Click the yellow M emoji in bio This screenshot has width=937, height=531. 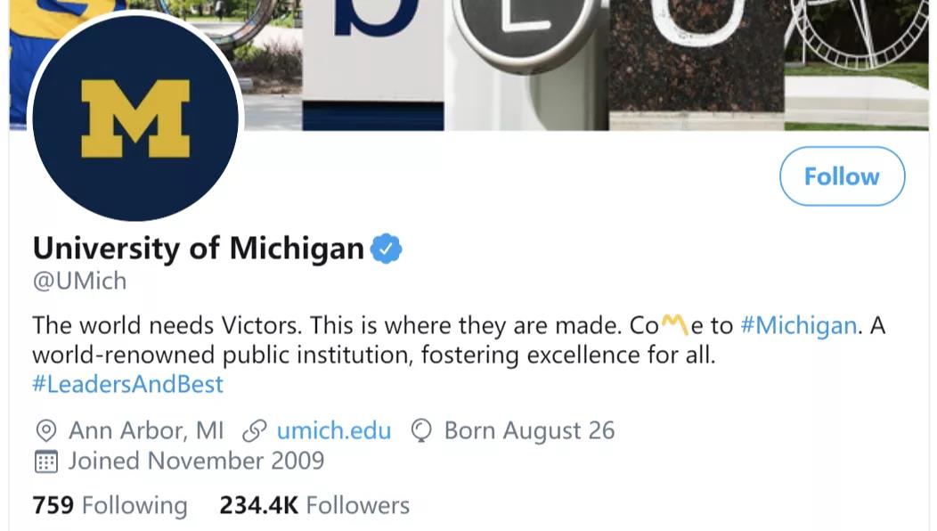(675, 324)
